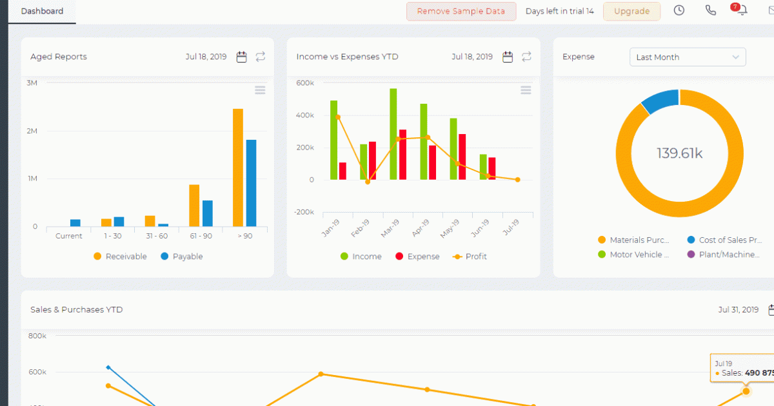This screenshot has height=406, width=774.
Task: Click the orange Receivable bar for 61 - 90
Action: (x=194, y=206)
